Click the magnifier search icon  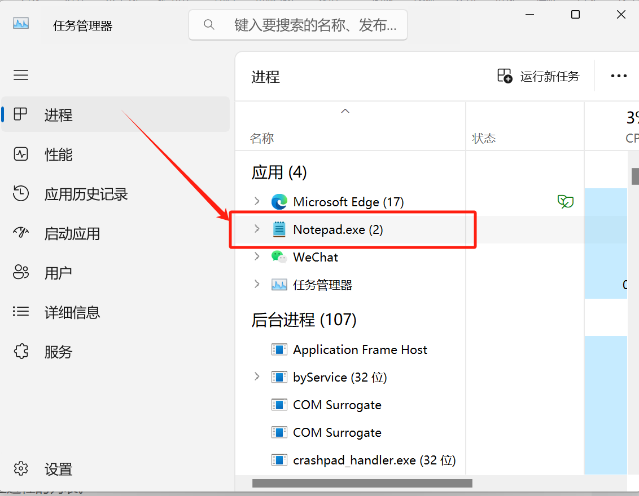pyautogui.click(x=209, y=25)
